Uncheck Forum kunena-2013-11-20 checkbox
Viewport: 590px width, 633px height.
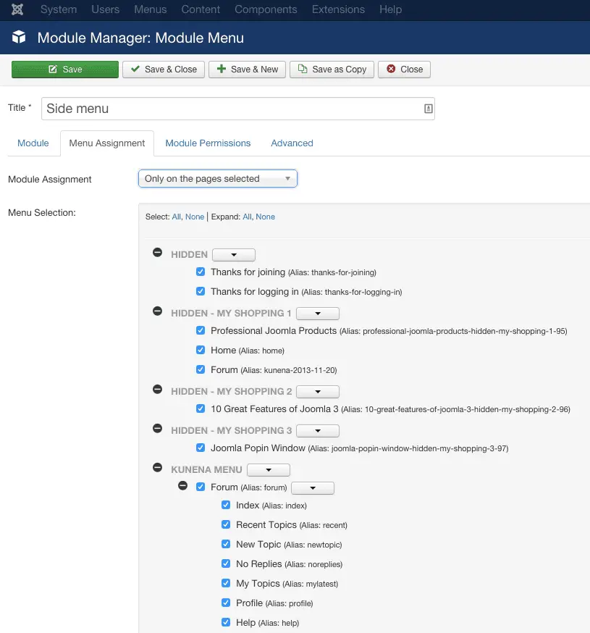[201, 369]
